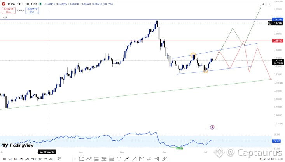Click the 0.00001 spread value
The width and height of the screenshot is (285, 162).
tap(20, 10)
